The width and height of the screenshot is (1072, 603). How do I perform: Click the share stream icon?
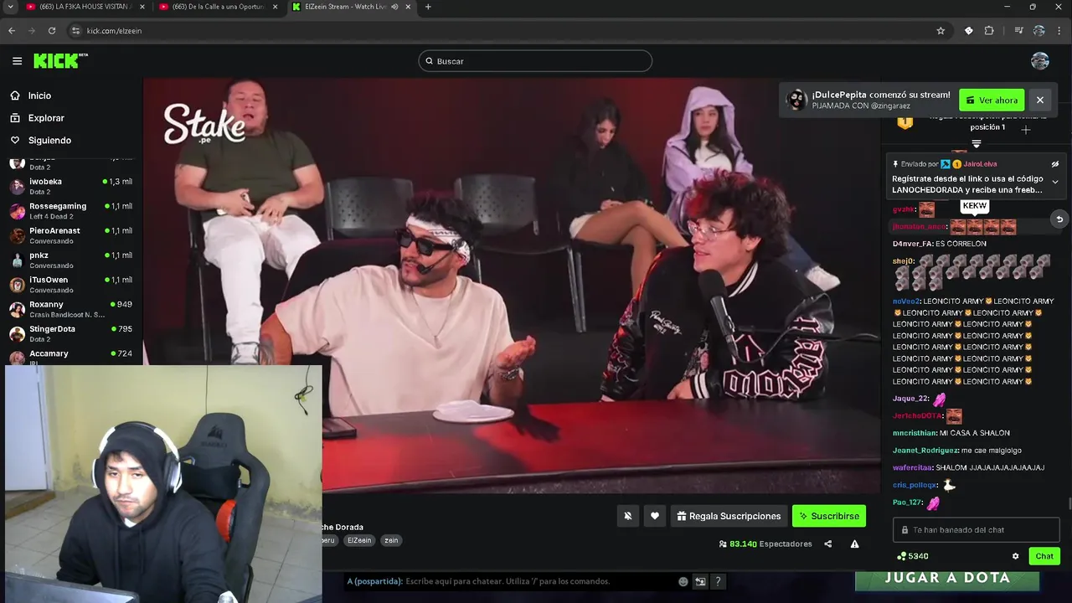(828, 544)
